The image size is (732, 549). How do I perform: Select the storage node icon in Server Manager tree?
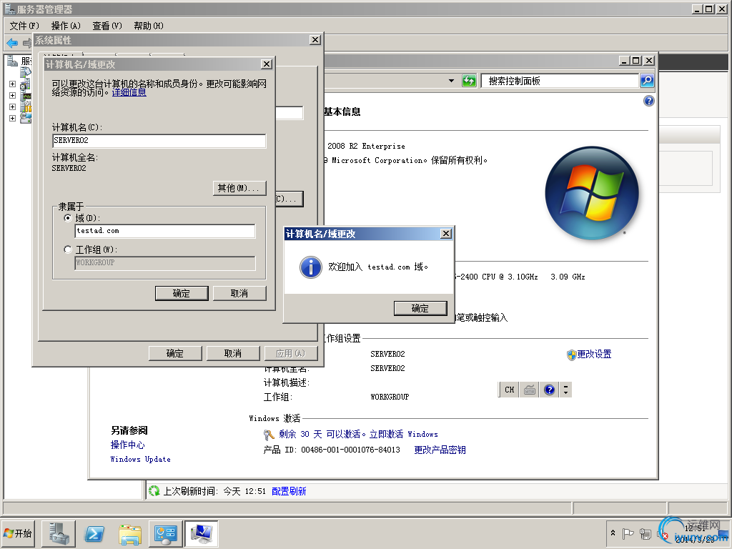(x=25, y=117)
